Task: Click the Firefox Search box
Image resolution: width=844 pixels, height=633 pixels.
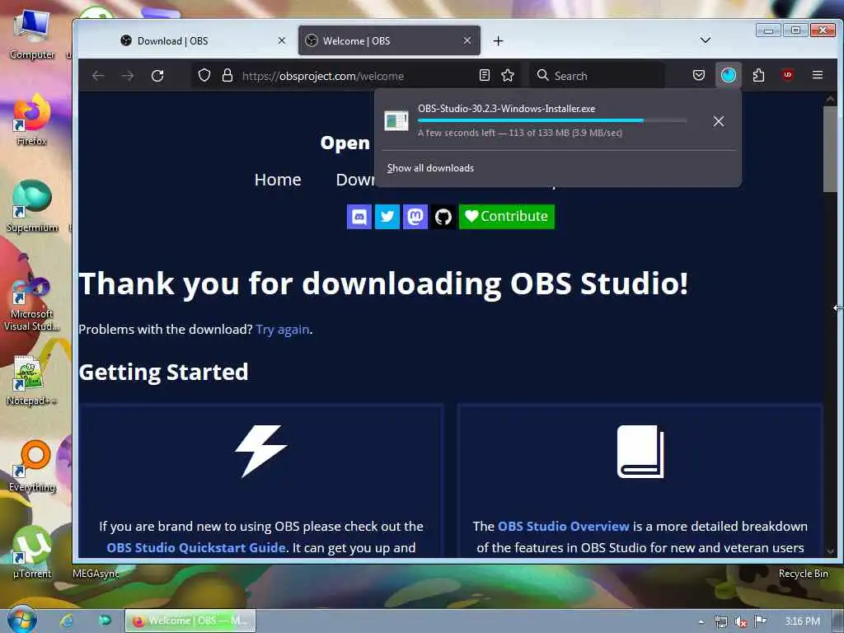Action: [597, 75]
